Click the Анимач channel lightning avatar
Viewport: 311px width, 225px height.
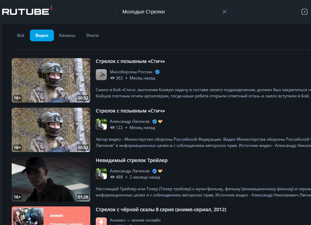101,221
